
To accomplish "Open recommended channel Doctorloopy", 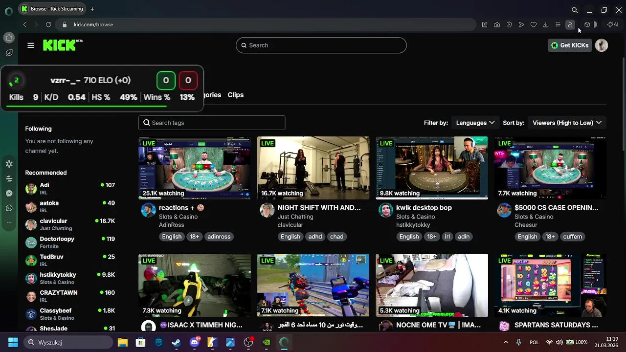I will (70, 242).
